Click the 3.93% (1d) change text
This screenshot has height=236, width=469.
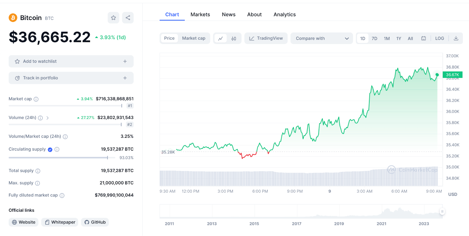[113, 38]
